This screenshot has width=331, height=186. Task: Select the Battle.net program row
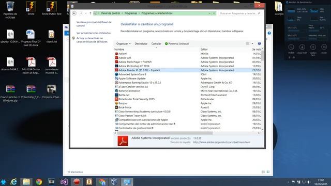point(188,95)
